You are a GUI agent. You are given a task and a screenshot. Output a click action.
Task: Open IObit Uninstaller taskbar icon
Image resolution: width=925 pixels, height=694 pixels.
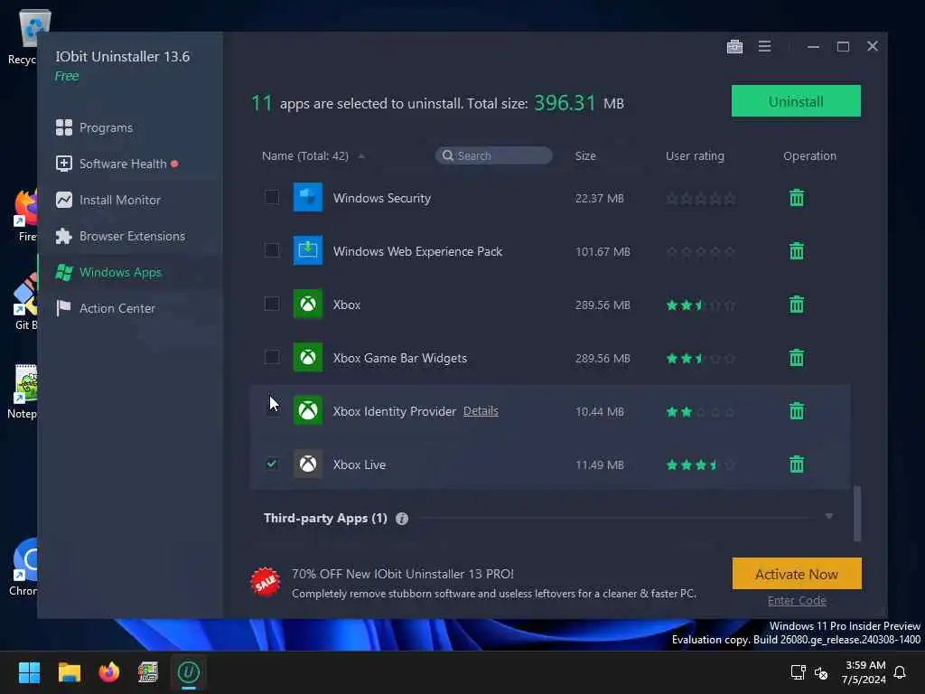pyautogui.click(x=189, y=672)
